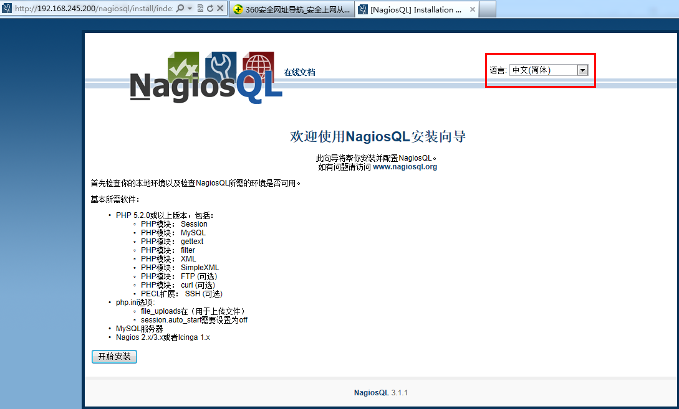Screen dimensions: 679x409
Task: Click the PHP模块: FTP (可选) item
Action: pos(179,276)
